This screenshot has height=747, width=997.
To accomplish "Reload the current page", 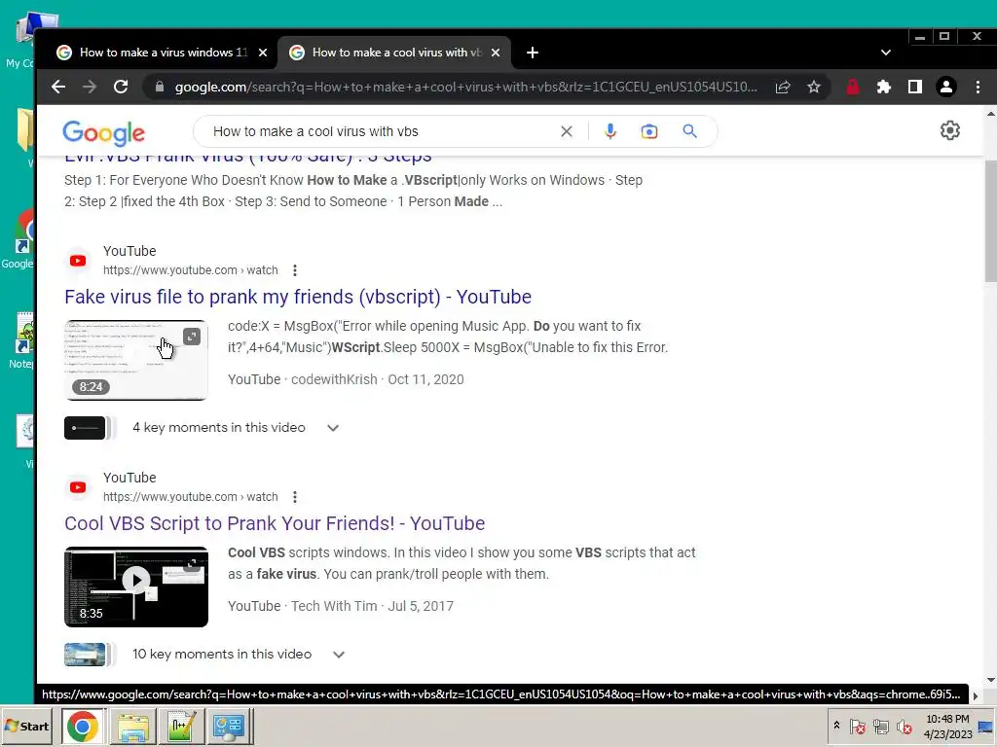I will (121, 87).
